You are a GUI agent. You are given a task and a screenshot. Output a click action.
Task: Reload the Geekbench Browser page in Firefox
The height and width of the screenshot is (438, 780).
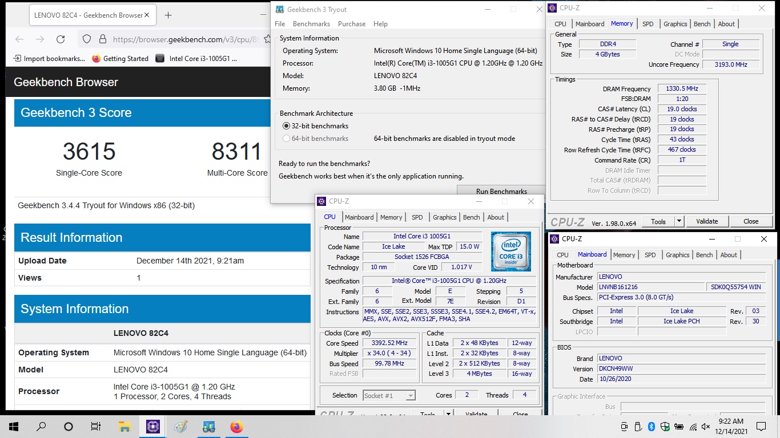[x=61, y=39]
